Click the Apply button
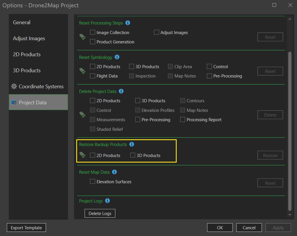 coord(278,228)
